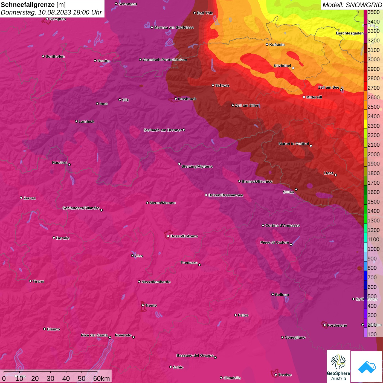Select the 1000 cyan legend swatch
Screen dimensions: 383x383
pos(365,247)
